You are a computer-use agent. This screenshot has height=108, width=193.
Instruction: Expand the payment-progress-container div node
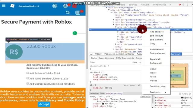(x=113, y=22)
